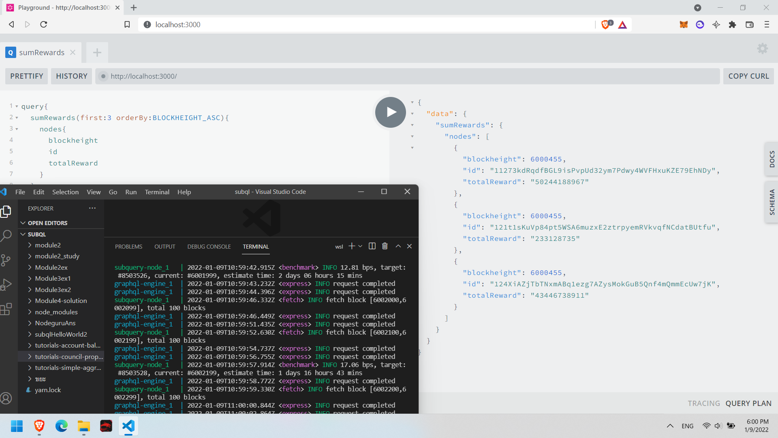Open a new Playground tab with plus icon

97,52
